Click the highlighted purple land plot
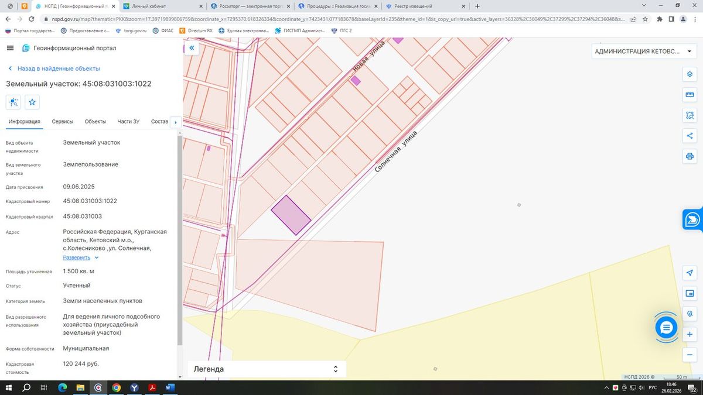The image size is (703, 395). coord(291,215)
